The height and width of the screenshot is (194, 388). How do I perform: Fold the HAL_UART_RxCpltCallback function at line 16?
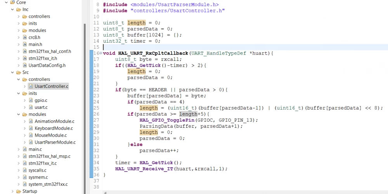100,53
